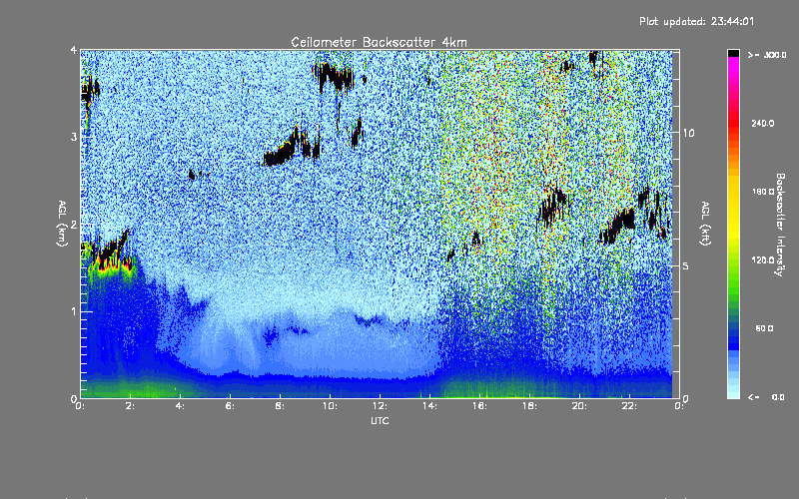Screen dimensions: 799x499
Task: Click the "2:" UTC hour tick label
Action: click(x=131, y=406)
